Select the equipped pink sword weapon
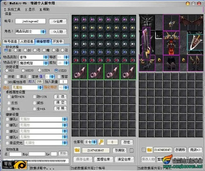Image resolution: width=205 pixels, height=171 pixels. pyautogui.click(x=146, y=44)
